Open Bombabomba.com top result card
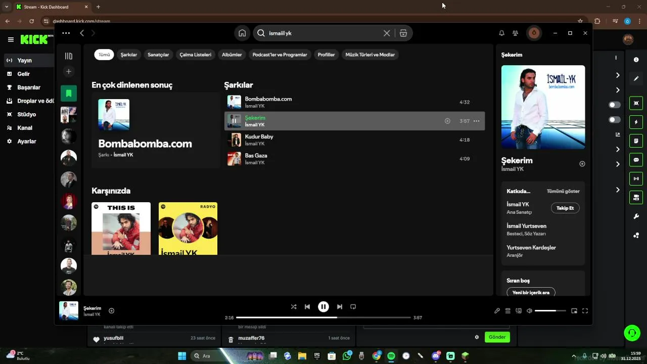 pyautogui.click(x=156, y=130)
